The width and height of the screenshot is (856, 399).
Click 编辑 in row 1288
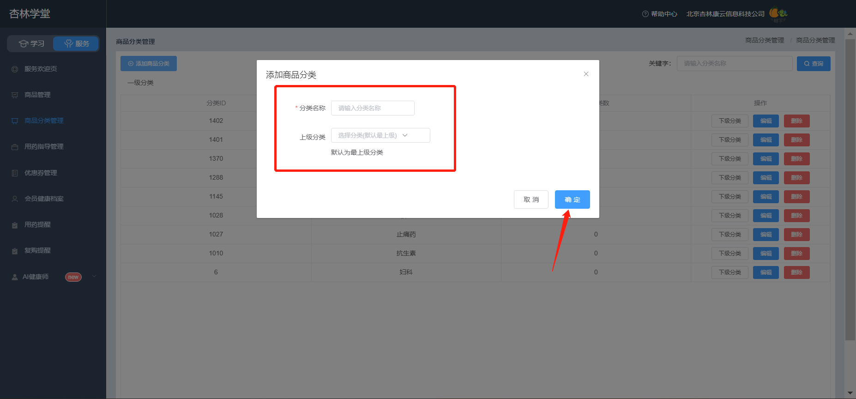[x=766, y=178]
